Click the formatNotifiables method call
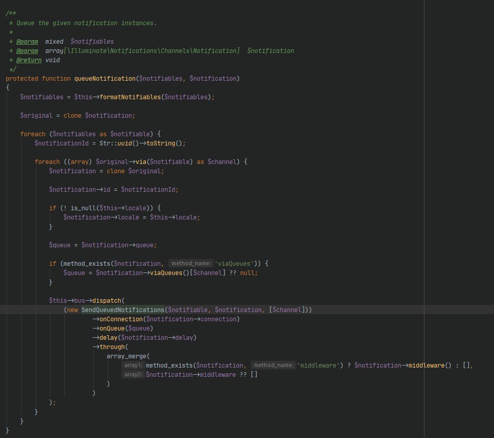The image size is (494, 438). pyautogui.click(x=130, y=97)
